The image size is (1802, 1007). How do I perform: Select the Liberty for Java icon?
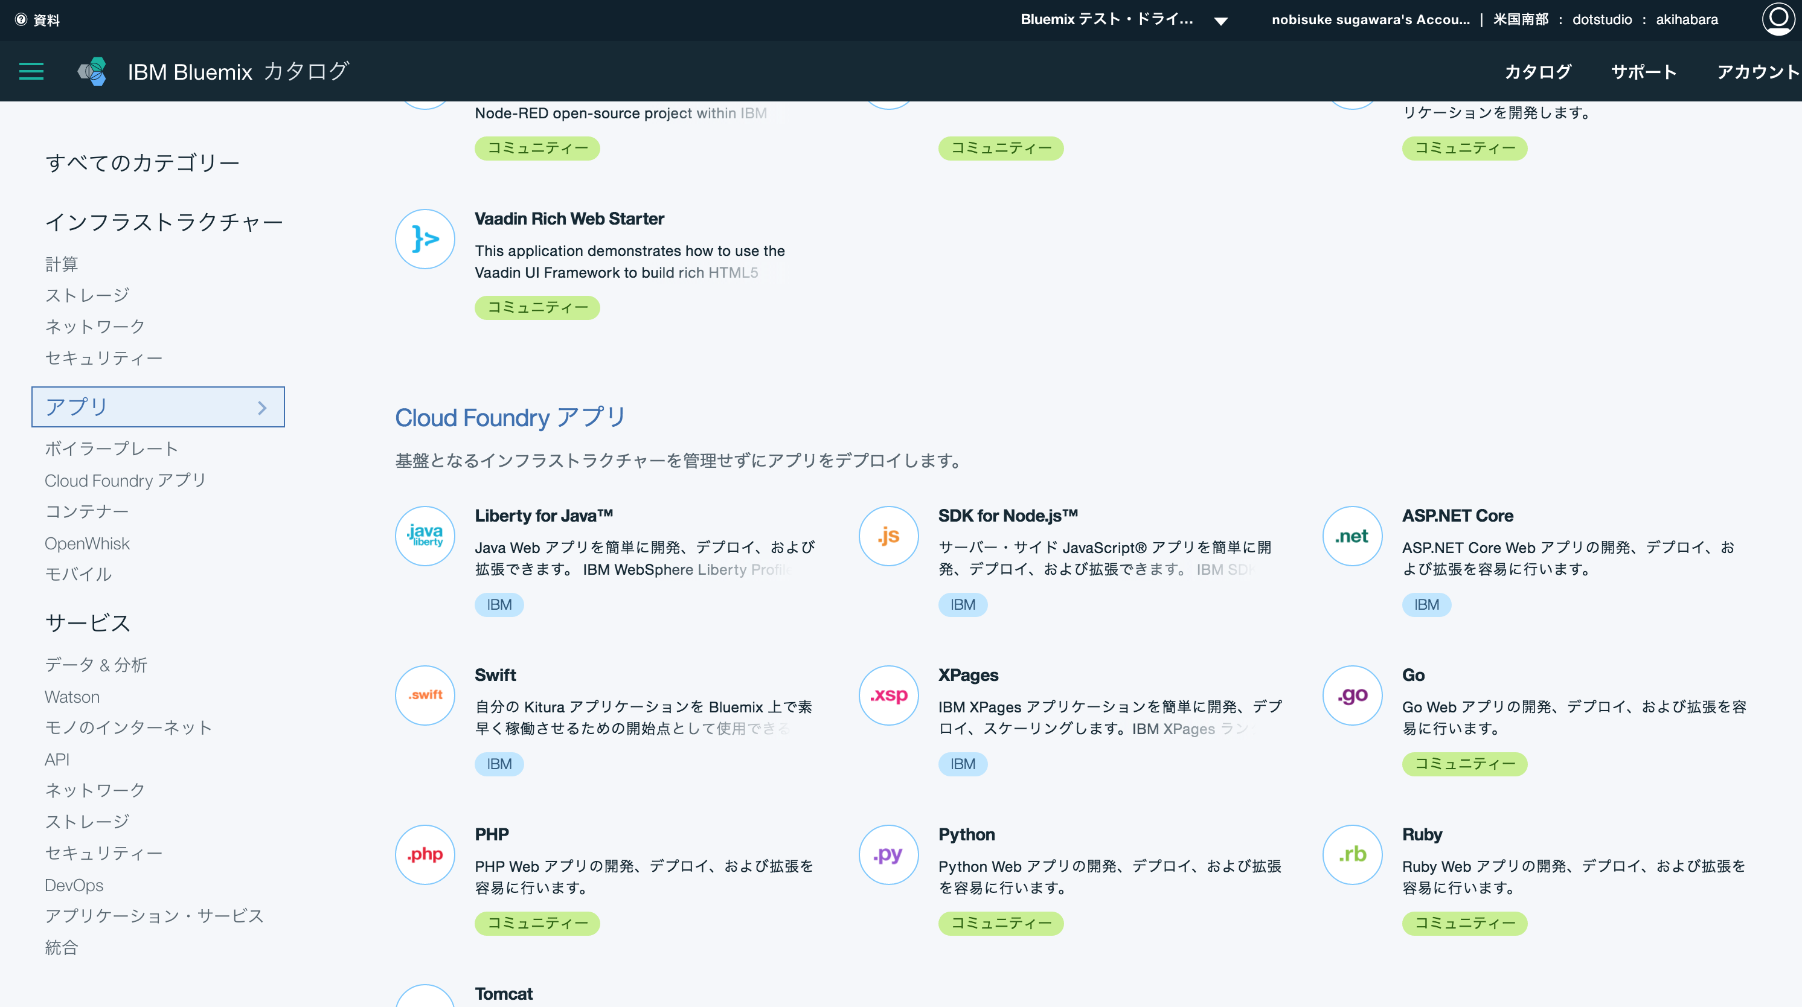[x=425, y=535]
